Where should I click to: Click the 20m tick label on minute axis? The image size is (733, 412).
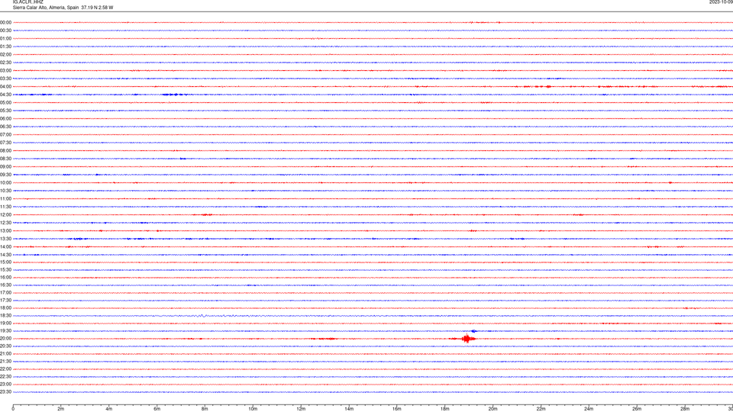tap(492, 409)
